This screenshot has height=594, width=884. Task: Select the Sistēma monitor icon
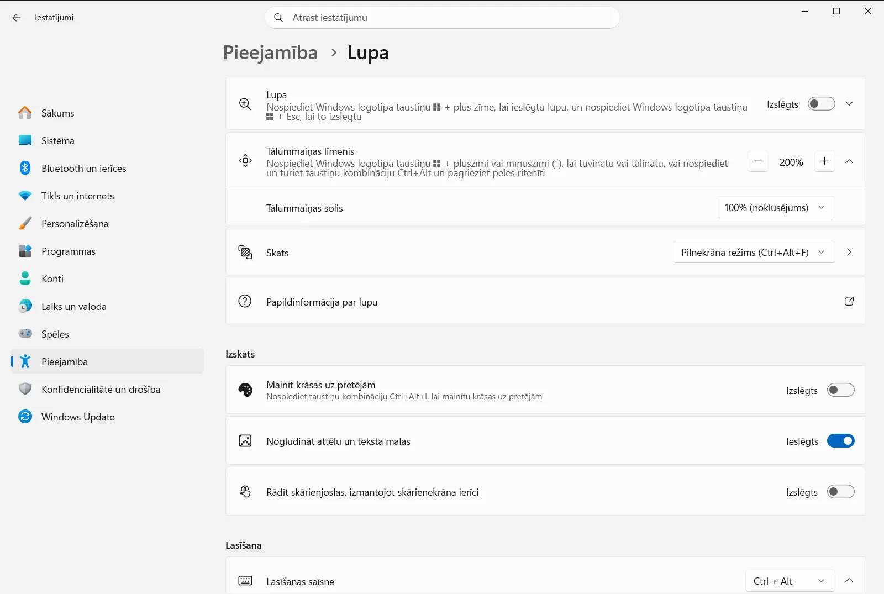point(25,140)
